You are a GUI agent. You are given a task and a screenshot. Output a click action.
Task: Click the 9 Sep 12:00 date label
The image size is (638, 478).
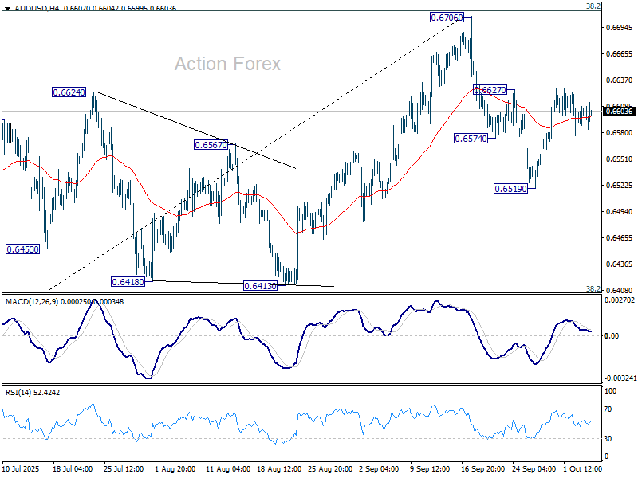tap(430, 468)
